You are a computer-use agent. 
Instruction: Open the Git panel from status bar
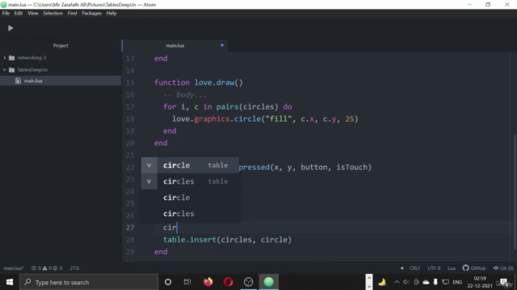pyautogui.click(x=502, y=268)
